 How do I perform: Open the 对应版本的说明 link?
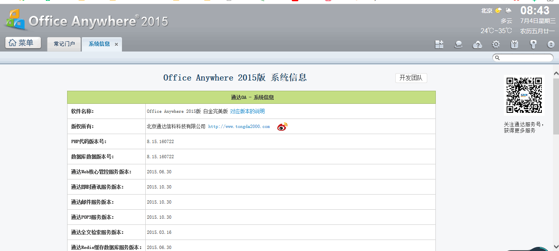point(247,112)
